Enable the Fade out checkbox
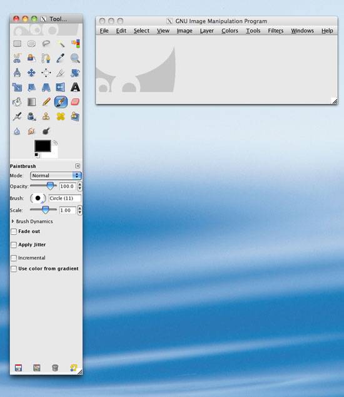The width and height of the screenshot is (344, 397). click(x=14, y=232)
